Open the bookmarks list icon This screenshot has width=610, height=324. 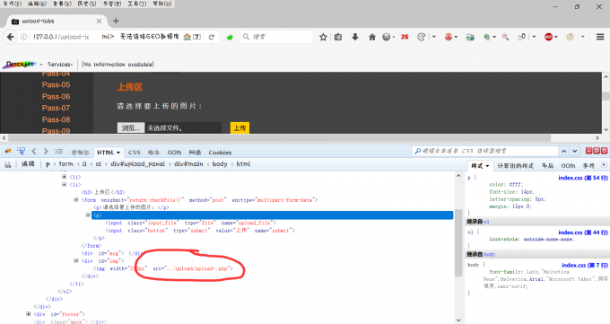point(338,37)
